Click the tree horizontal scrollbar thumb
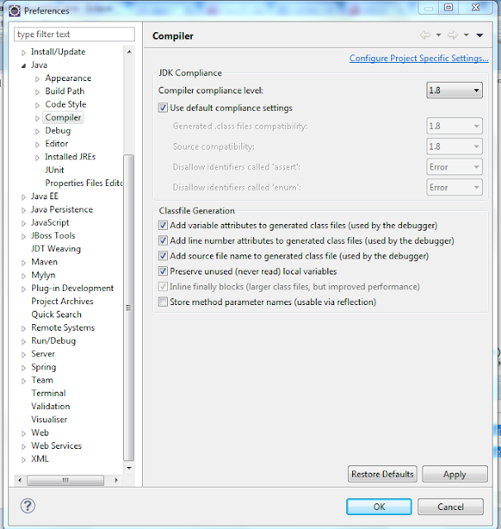The image size is (501, 529). [65, 480]
